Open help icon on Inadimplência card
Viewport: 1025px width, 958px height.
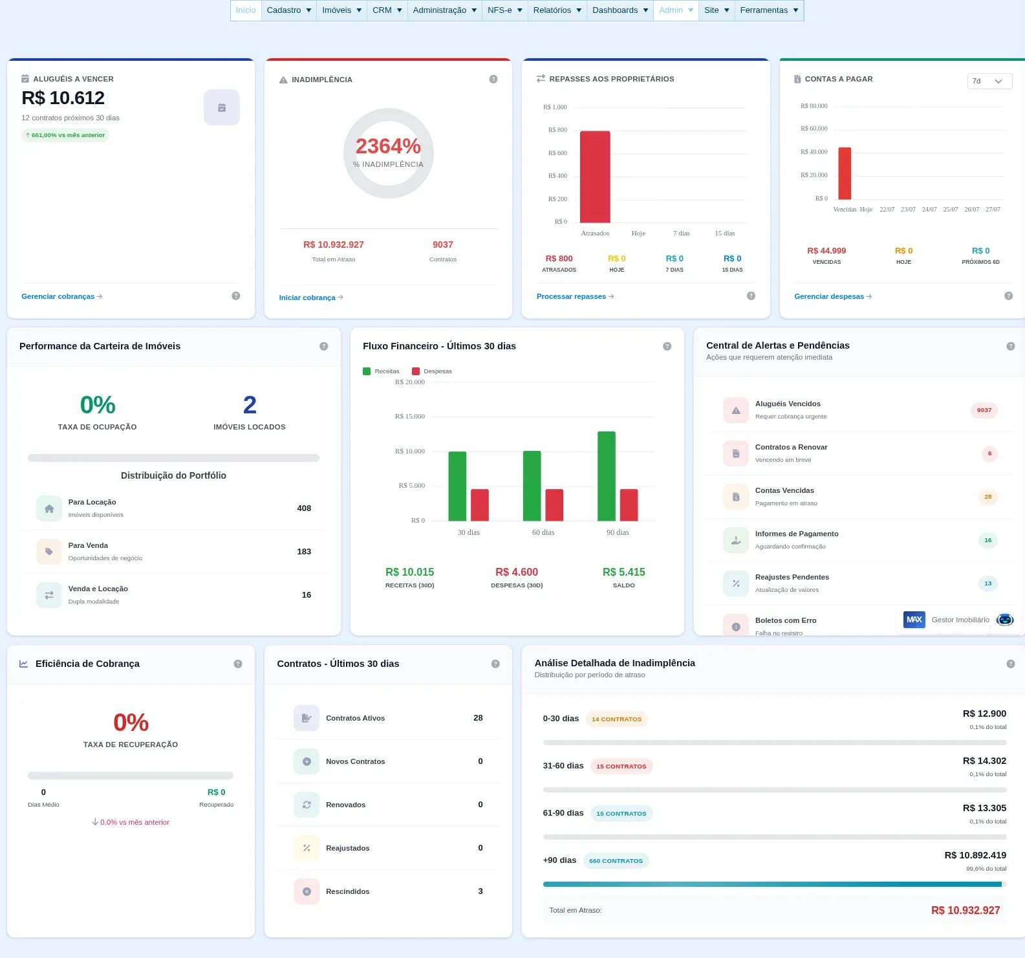493,79
